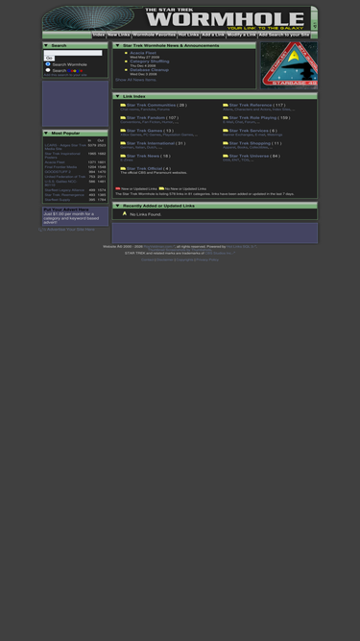Click the Star Trek Official folder icon
The width and height of the screenshot is (360, 641).
[x=123, y=168]
